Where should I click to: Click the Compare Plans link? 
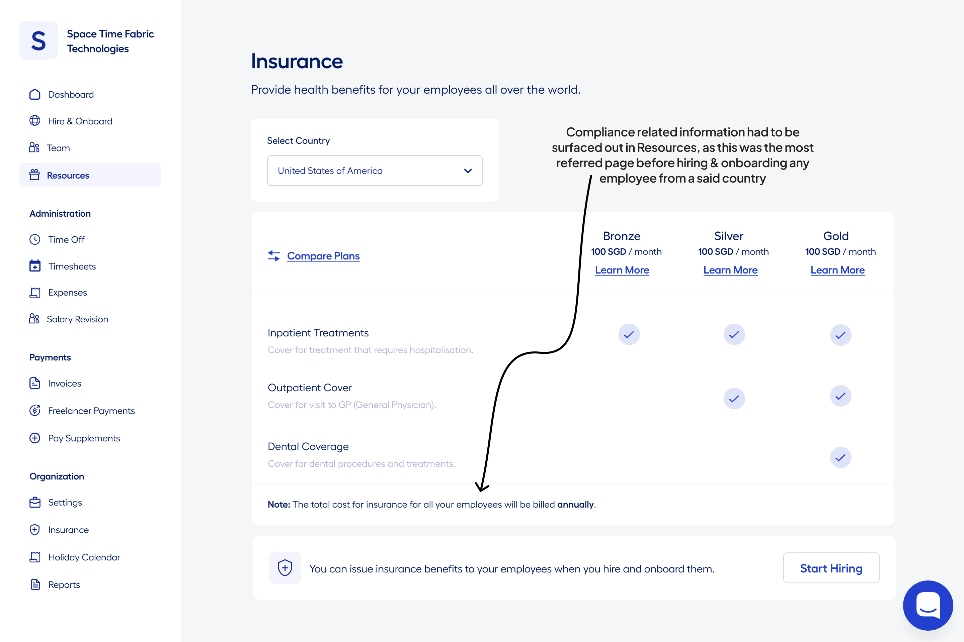pos(323,256)
